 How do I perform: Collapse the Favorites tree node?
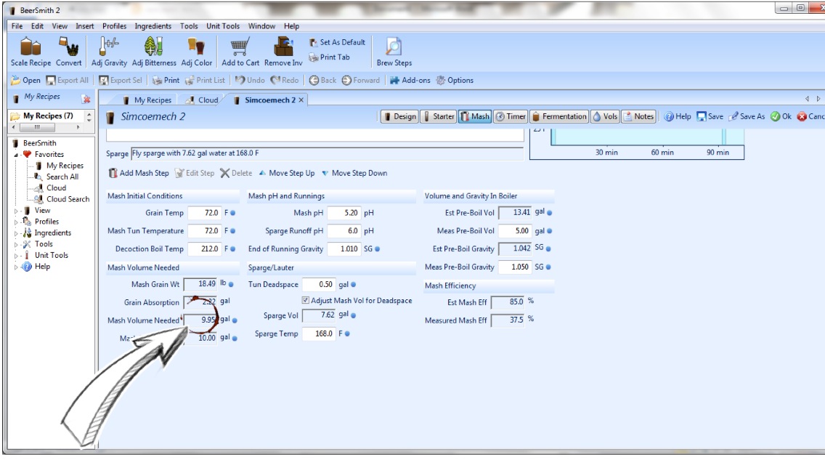coord(17,155)
